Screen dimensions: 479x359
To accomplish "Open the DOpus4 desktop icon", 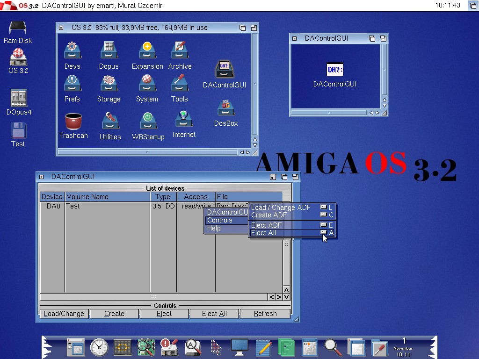I will pyautogui.click(x=19, y=98).
